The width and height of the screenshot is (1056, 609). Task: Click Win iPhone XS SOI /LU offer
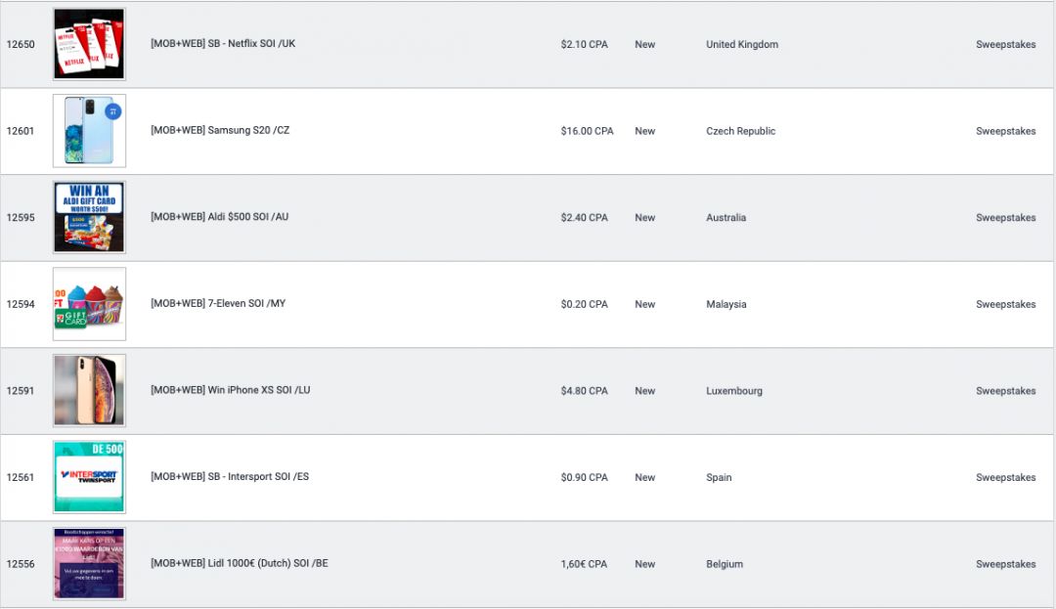pyautogui.click(x=230, y=390)
